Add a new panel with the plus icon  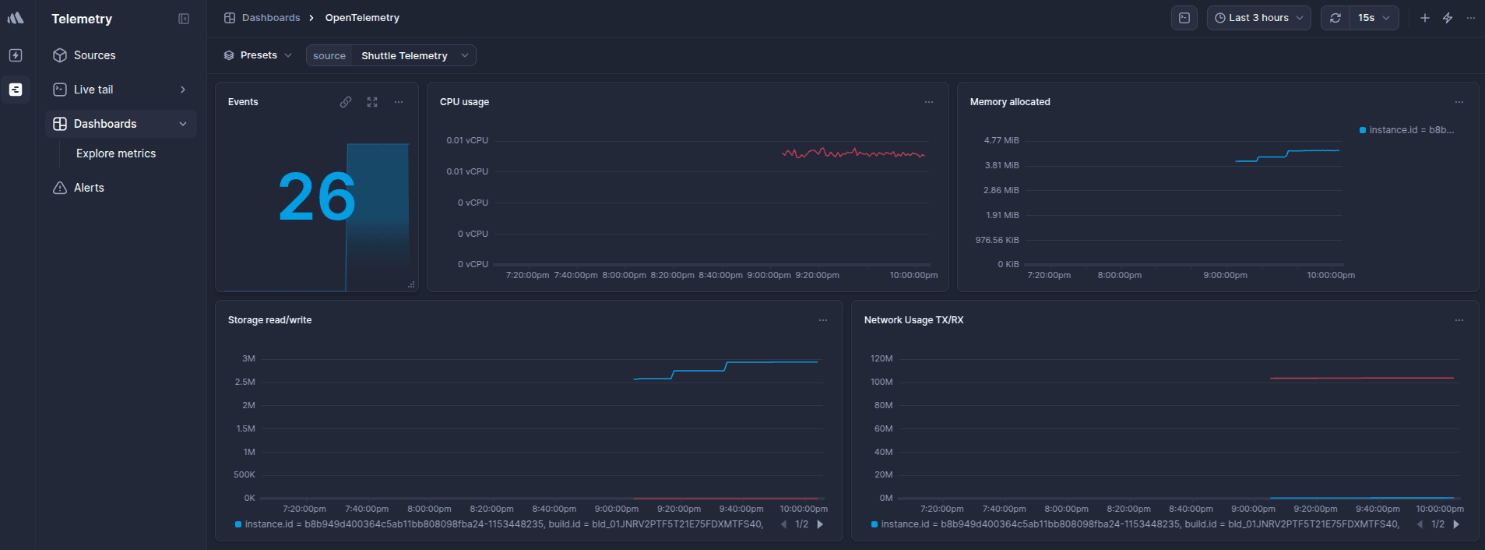[1424, 18]
